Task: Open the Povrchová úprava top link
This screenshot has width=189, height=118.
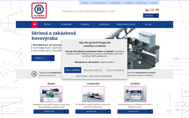Action: [99, 3]
